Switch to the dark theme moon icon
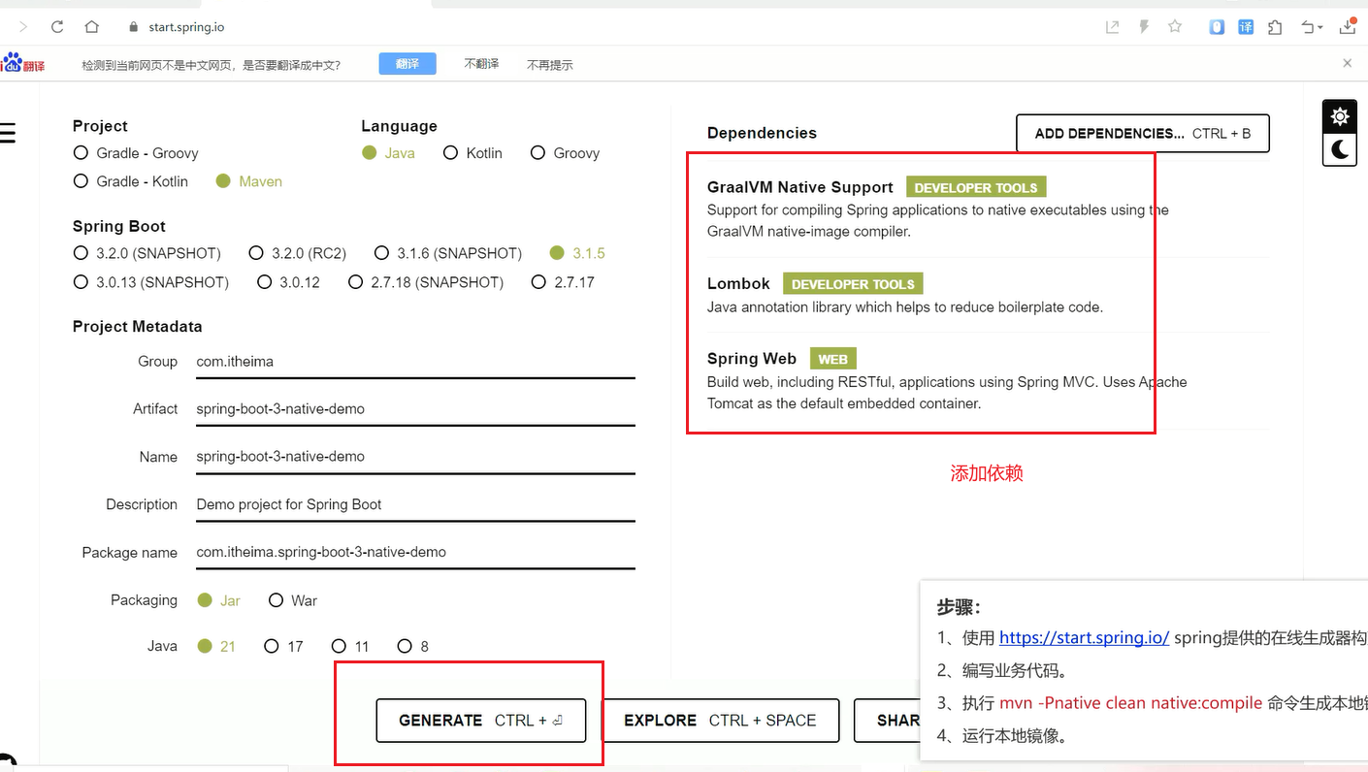 click(1340, 149)
